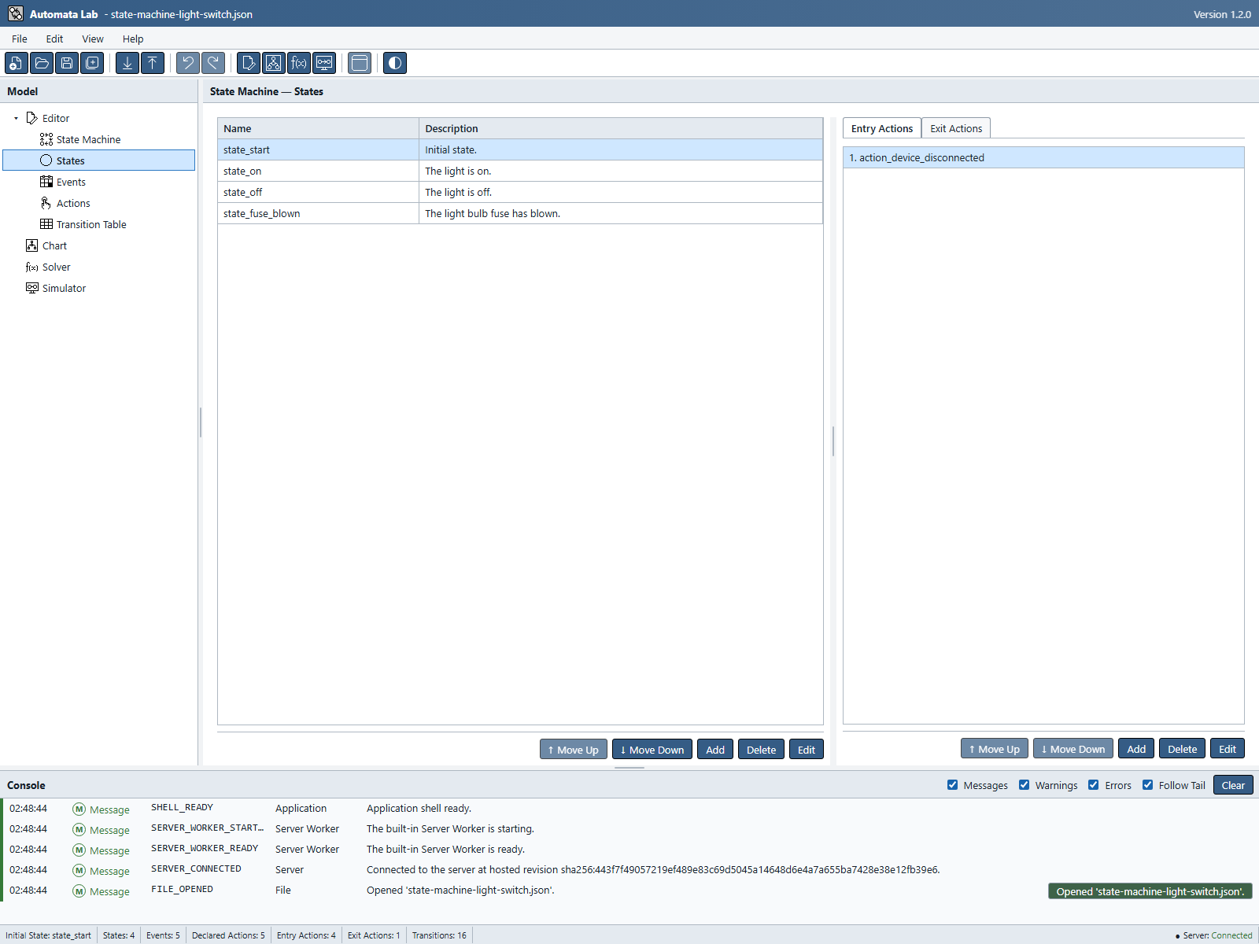The width and height of the screenshot is (1259, 944).
Task: Click the Import down-arrow toolbar icon
Action: 127,63
